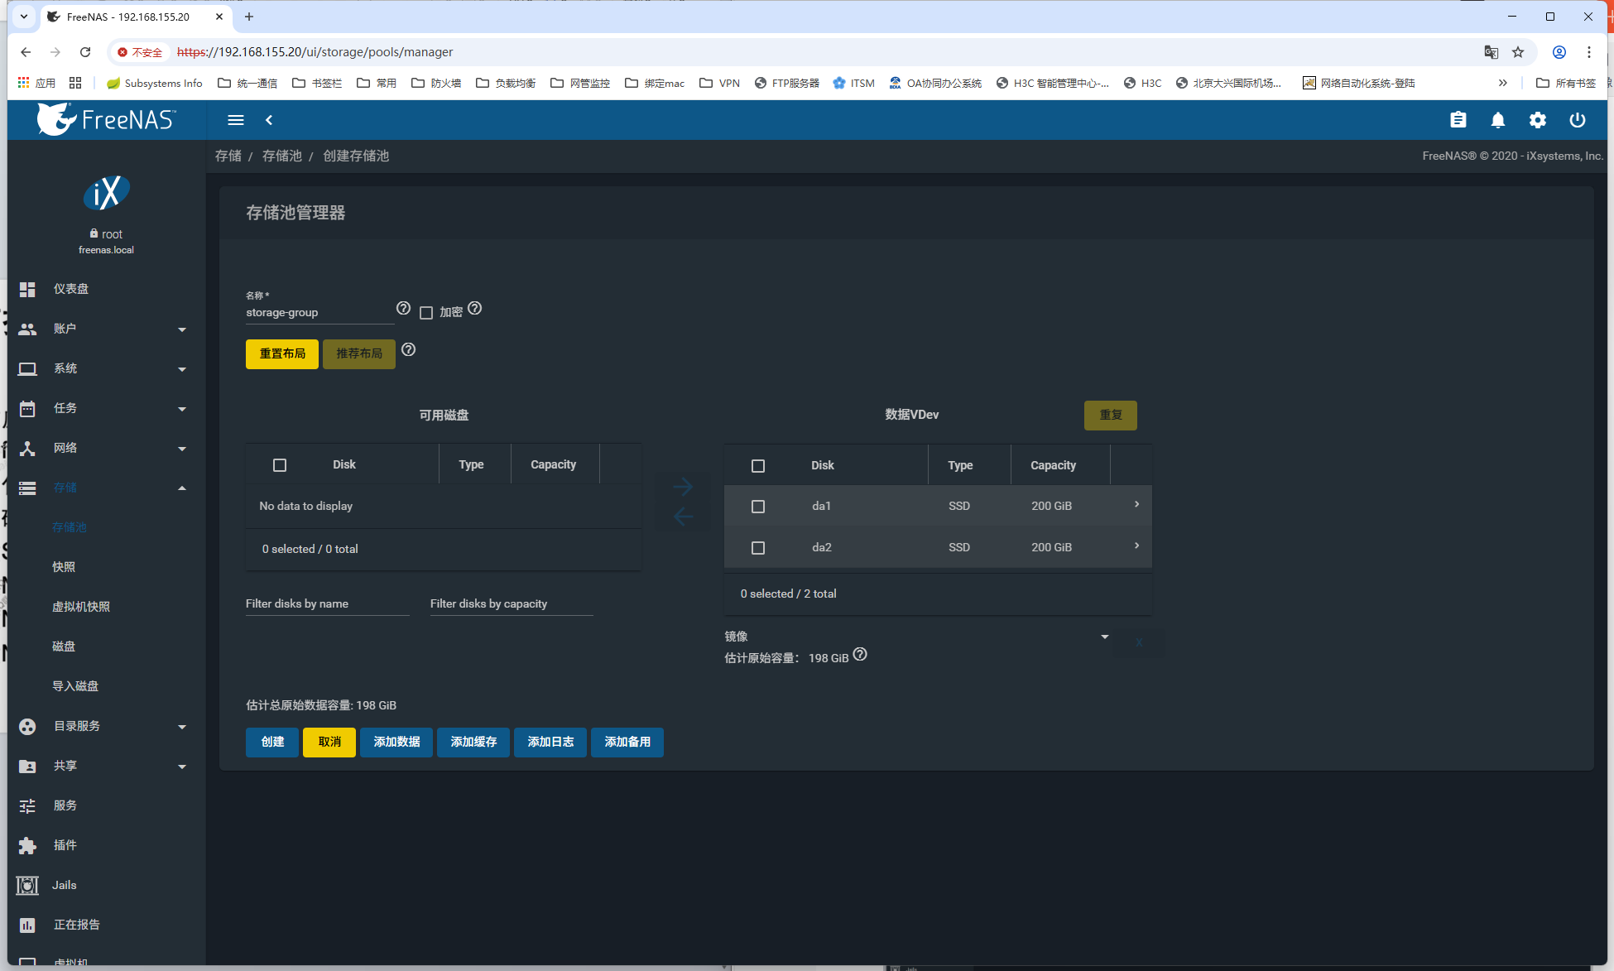The image size is (1614, 971).
Task: Open 磁盘 in the storage submenu
Action: 64,647
